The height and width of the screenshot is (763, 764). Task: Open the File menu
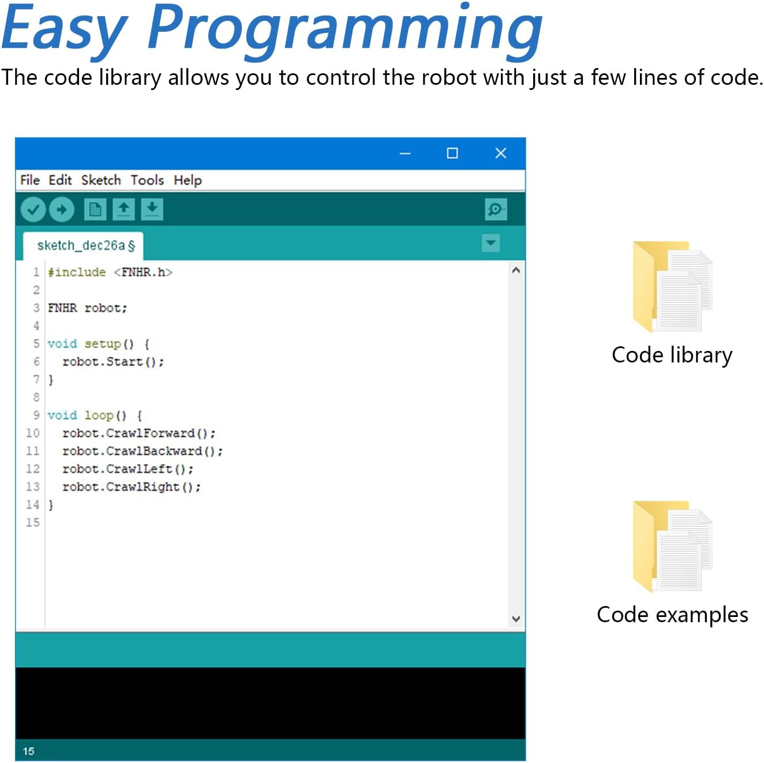pos(29,180)
